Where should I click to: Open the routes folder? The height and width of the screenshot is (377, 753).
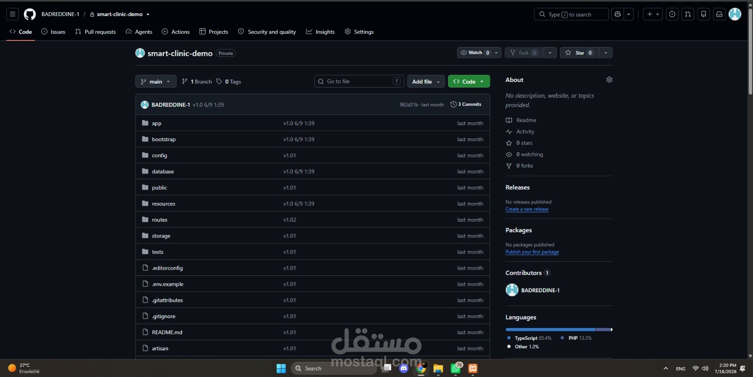click(x=160, y=220)
